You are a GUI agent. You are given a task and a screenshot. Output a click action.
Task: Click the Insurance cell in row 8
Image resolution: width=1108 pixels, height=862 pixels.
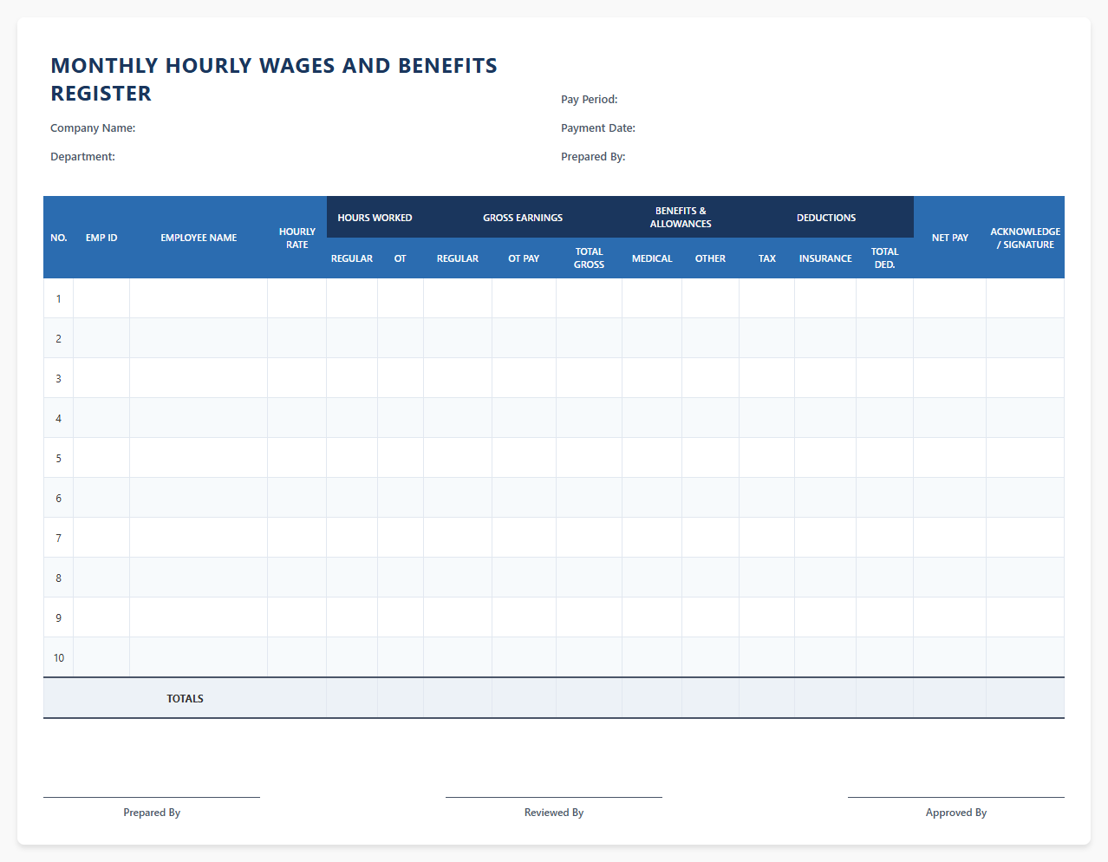point(825,578)
